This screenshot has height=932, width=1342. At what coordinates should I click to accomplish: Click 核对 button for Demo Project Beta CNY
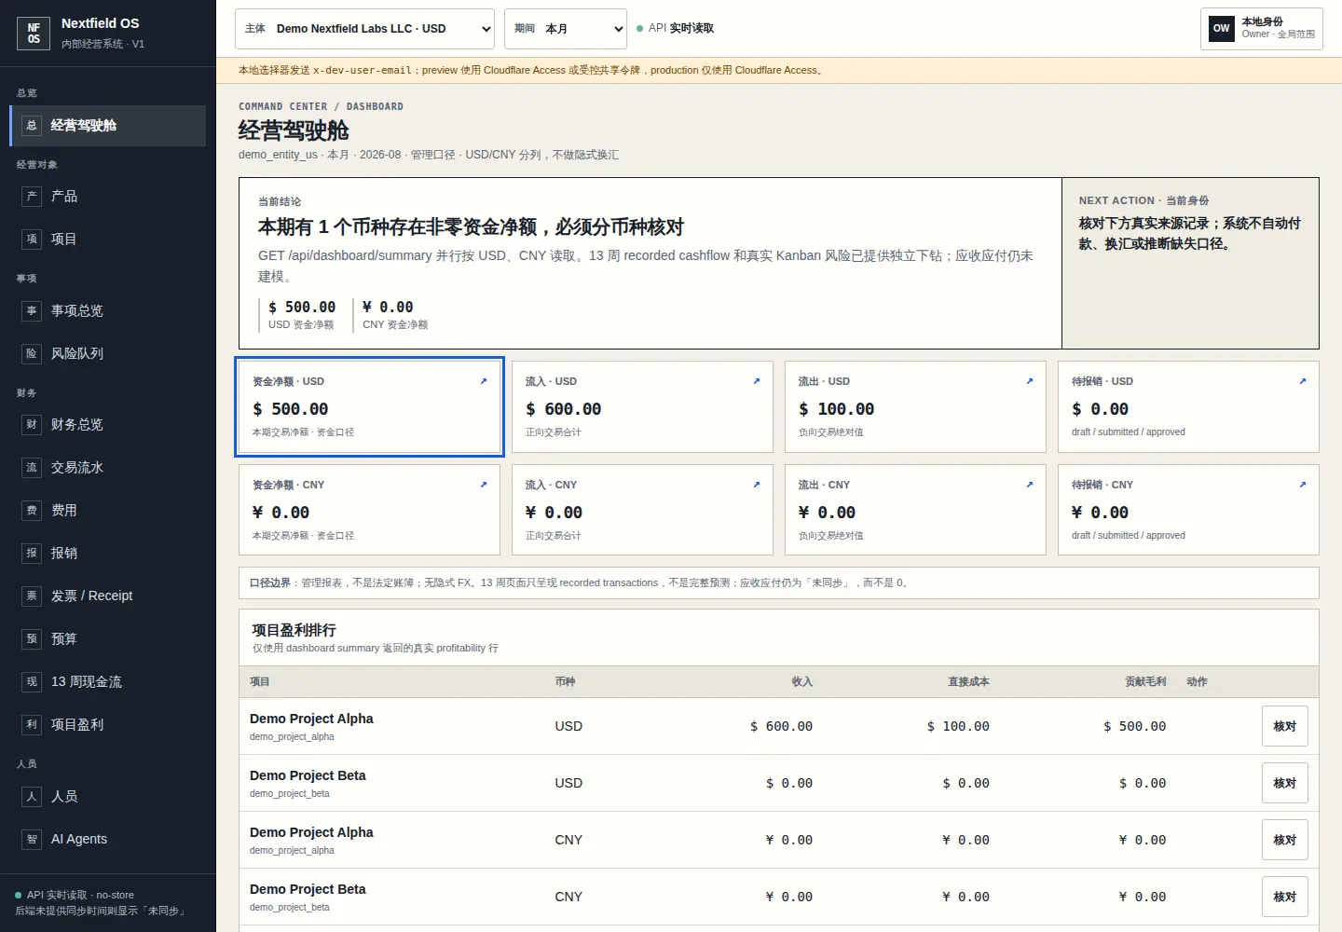point(1285,897)
